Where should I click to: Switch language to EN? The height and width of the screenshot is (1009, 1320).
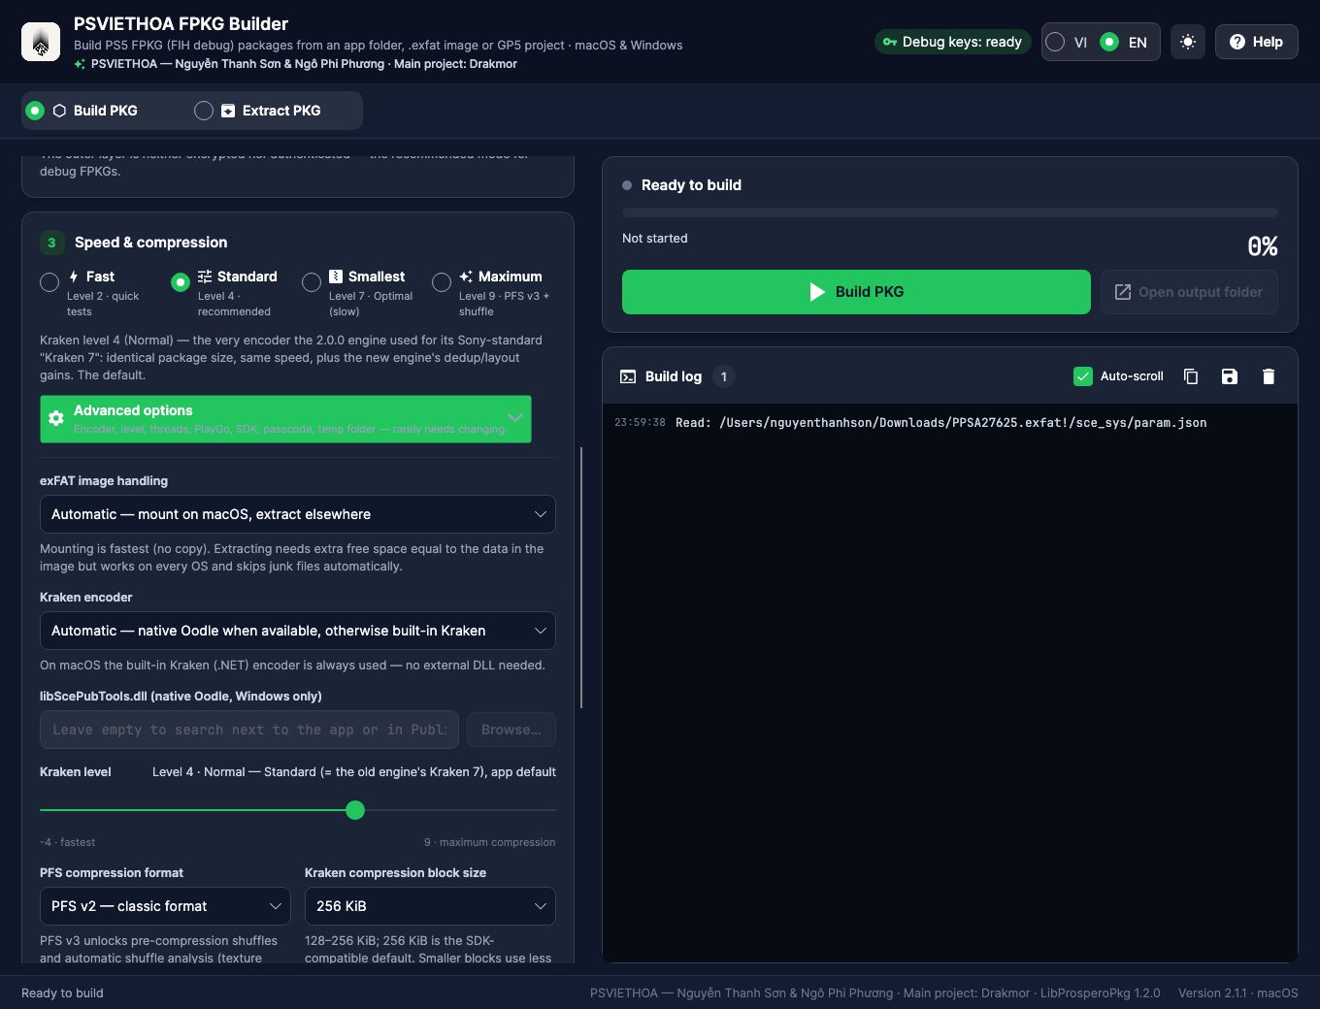pyautogui.click(x=1124, y=42)
